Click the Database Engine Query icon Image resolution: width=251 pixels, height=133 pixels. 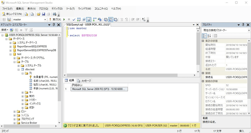click(x=26, y=14)
